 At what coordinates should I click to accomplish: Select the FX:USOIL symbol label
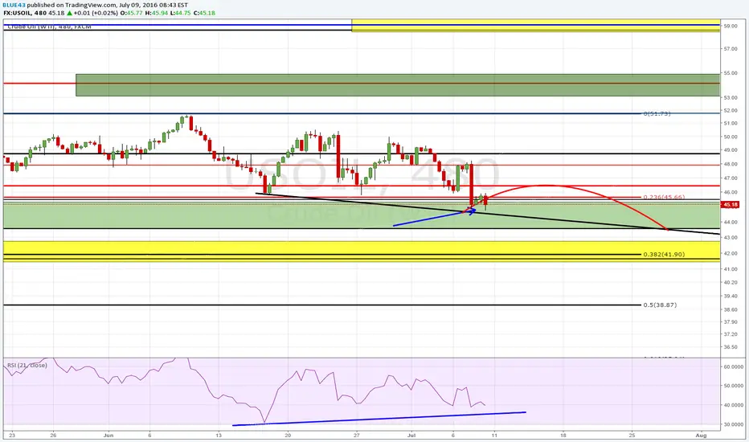coord(17,13)
